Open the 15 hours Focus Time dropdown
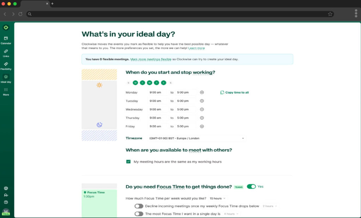Screen dimensions: 361x218 (x=217, y=198)
